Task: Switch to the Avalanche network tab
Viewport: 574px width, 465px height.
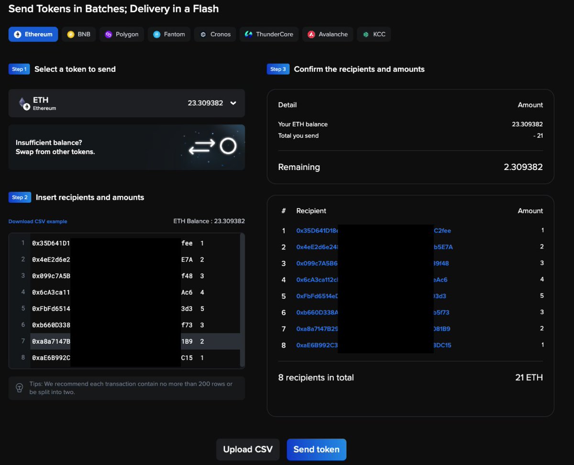Action: [x=328, y=34]
